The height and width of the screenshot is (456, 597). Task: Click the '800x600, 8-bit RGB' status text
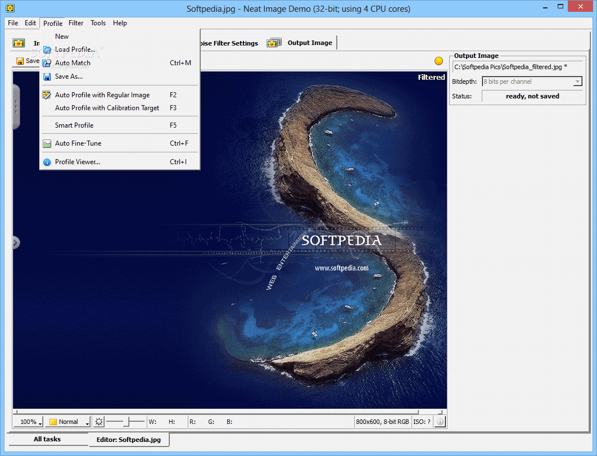coord(382,422)
